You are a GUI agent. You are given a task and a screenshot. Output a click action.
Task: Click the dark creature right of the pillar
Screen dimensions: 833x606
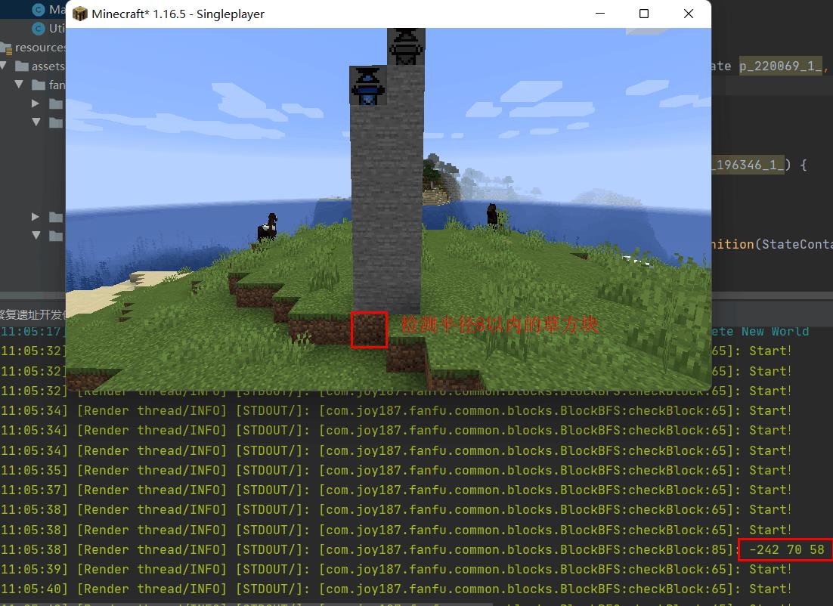(493, 215)
